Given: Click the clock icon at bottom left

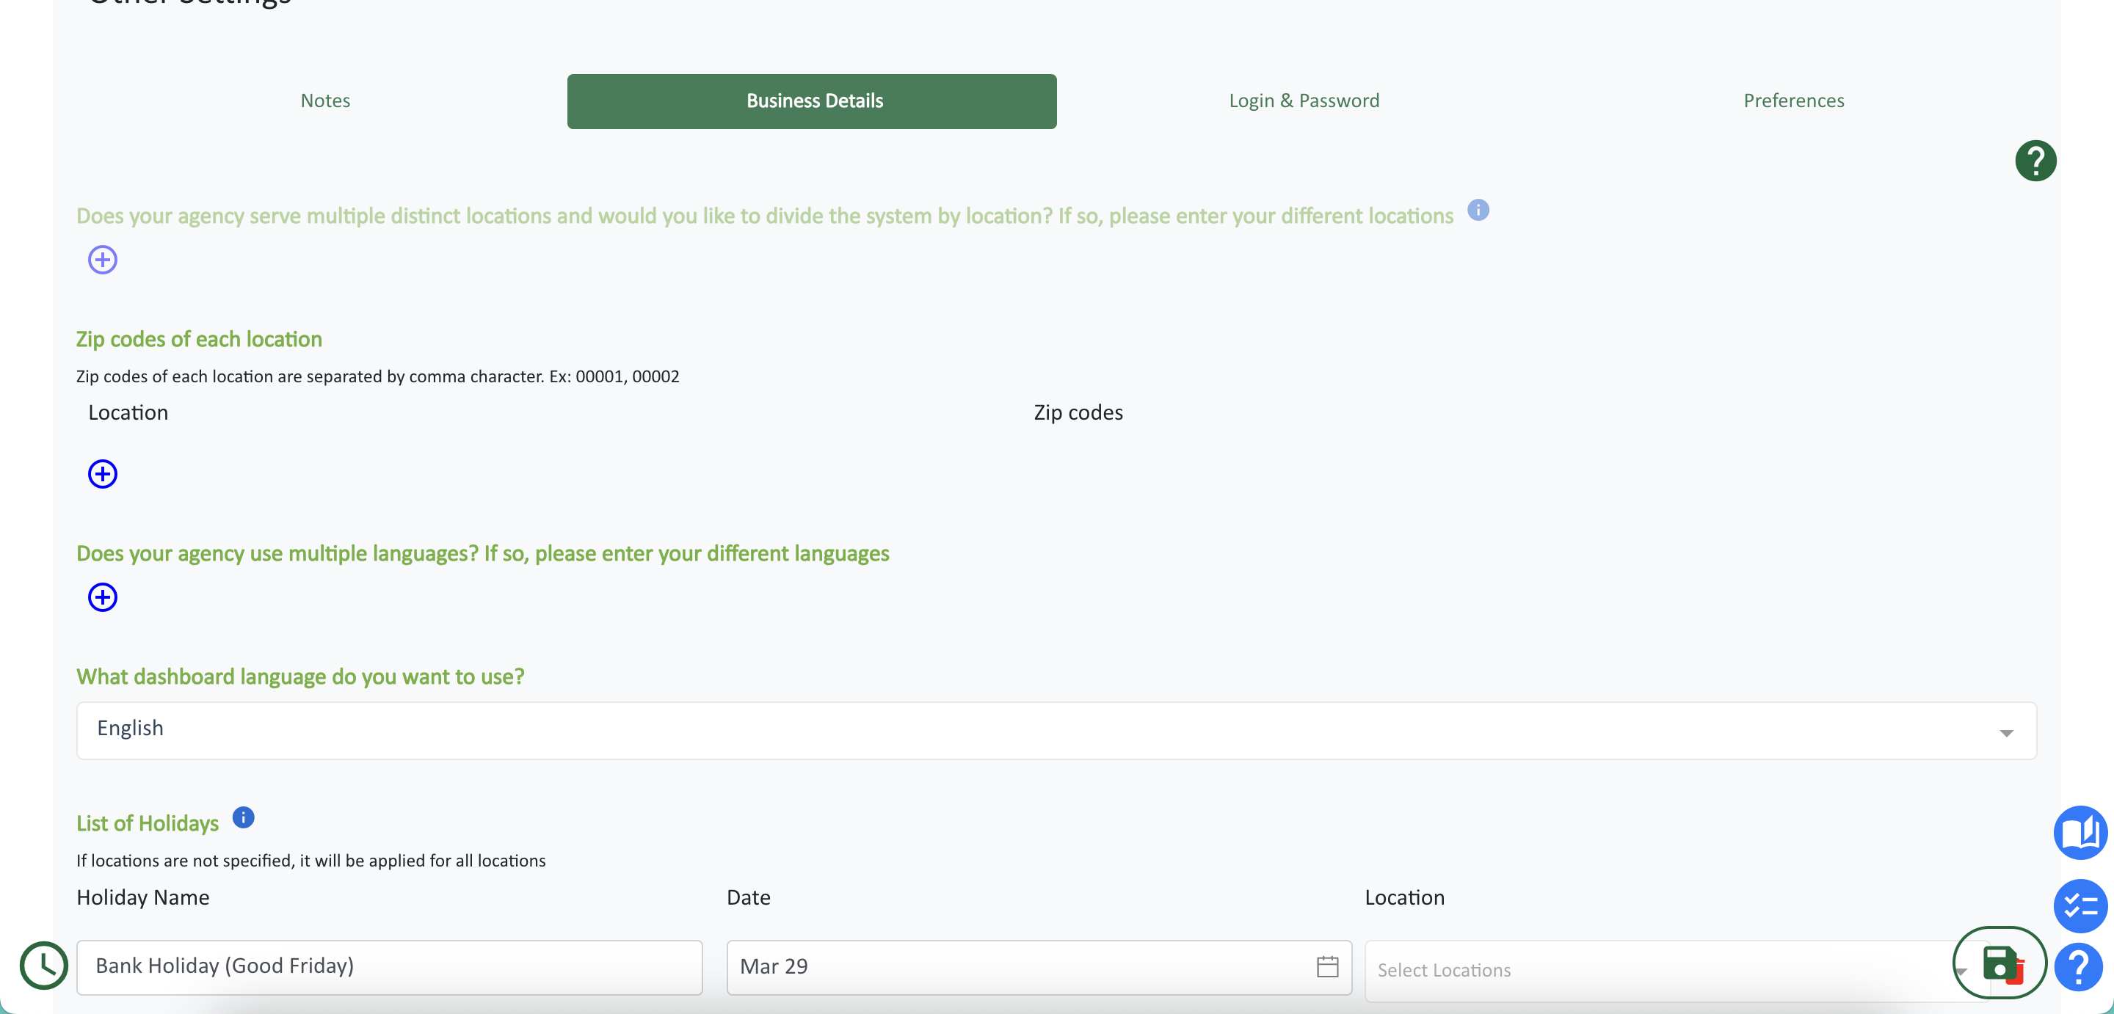Looking at the screenshot, I should click(x=43, y=966).
